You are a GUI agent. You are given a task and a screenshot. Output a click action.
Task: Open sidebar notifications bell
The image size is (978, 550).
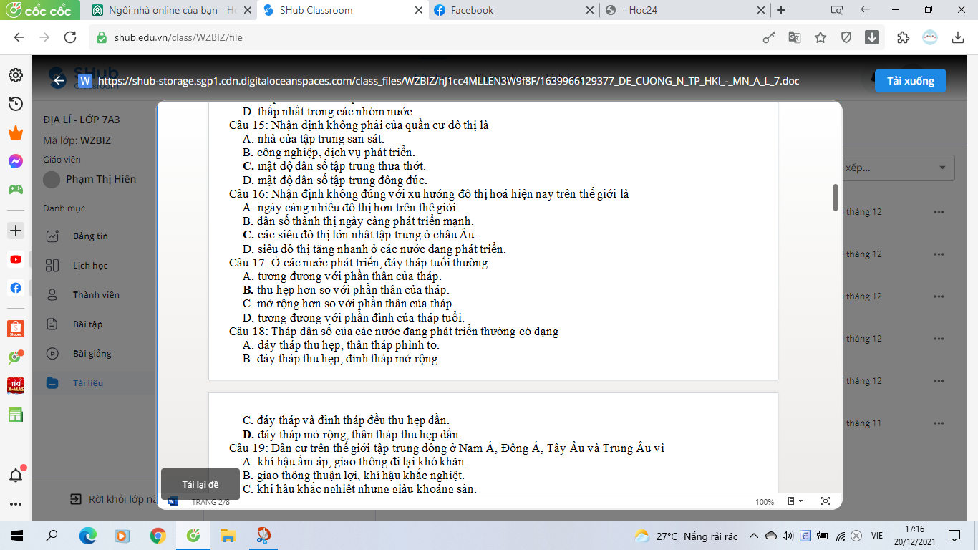(15, 475)
